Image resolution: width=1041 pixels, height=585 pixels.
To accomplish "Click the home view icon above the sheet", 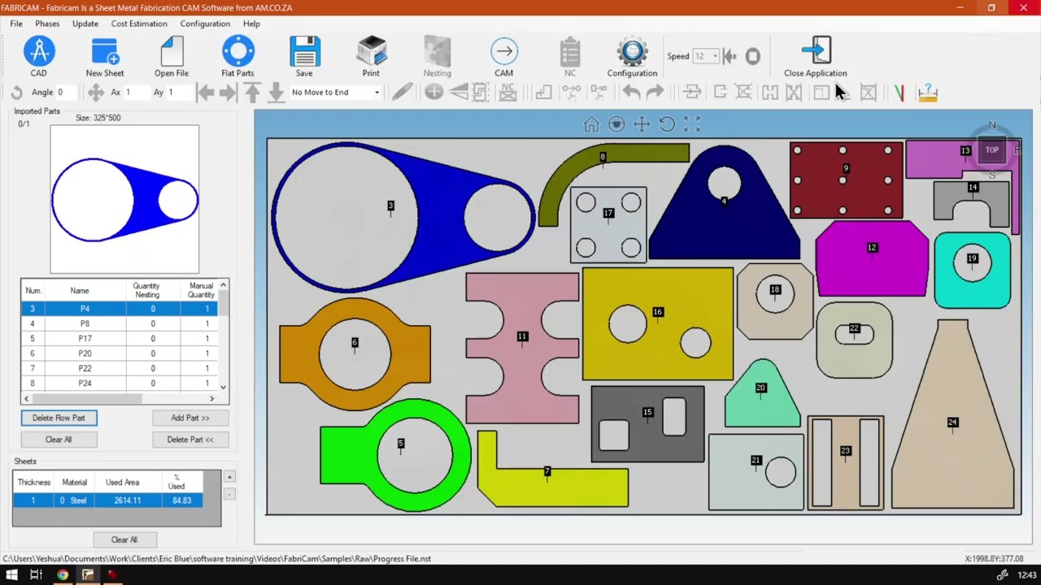I will [x=591, y=124].
